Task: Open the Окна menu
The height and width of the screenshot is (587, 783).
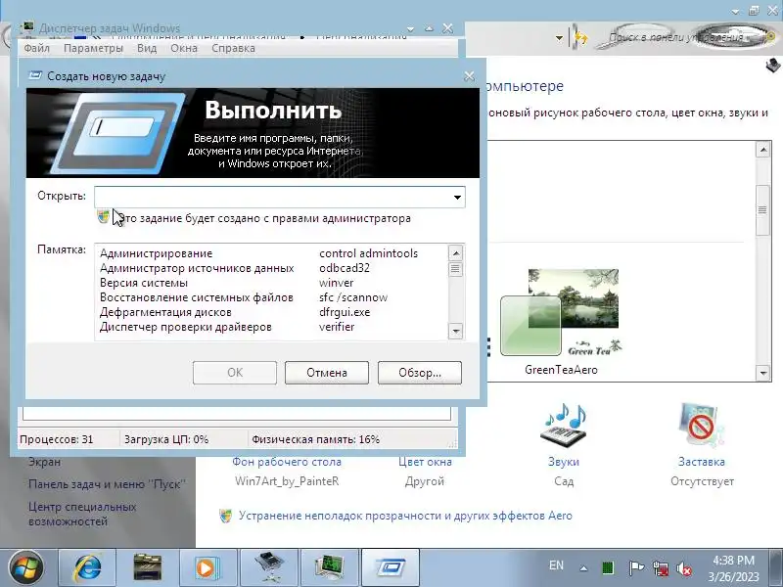Action: (184, 48)
